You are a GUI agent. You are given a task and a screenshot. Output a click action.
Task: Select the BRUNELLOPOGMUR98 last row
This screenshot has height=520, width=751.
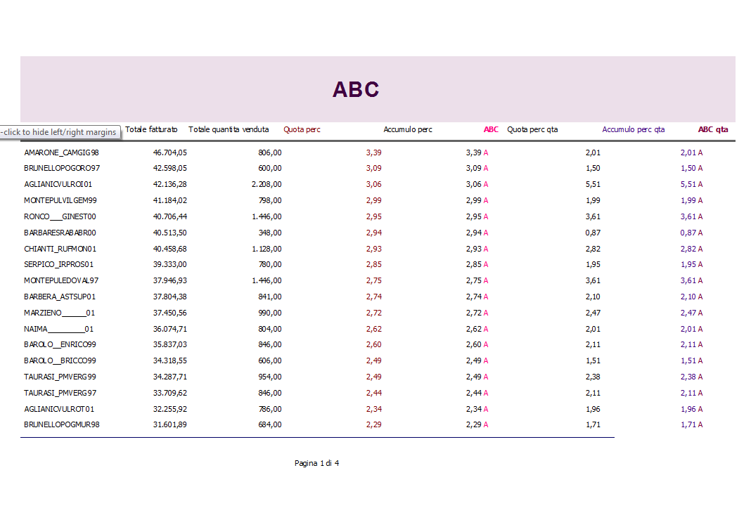click(62, 424)
